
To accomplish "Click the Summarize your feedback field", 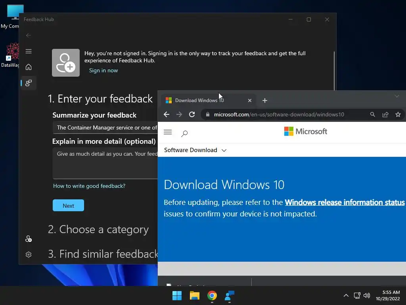I will pos(105,127).
